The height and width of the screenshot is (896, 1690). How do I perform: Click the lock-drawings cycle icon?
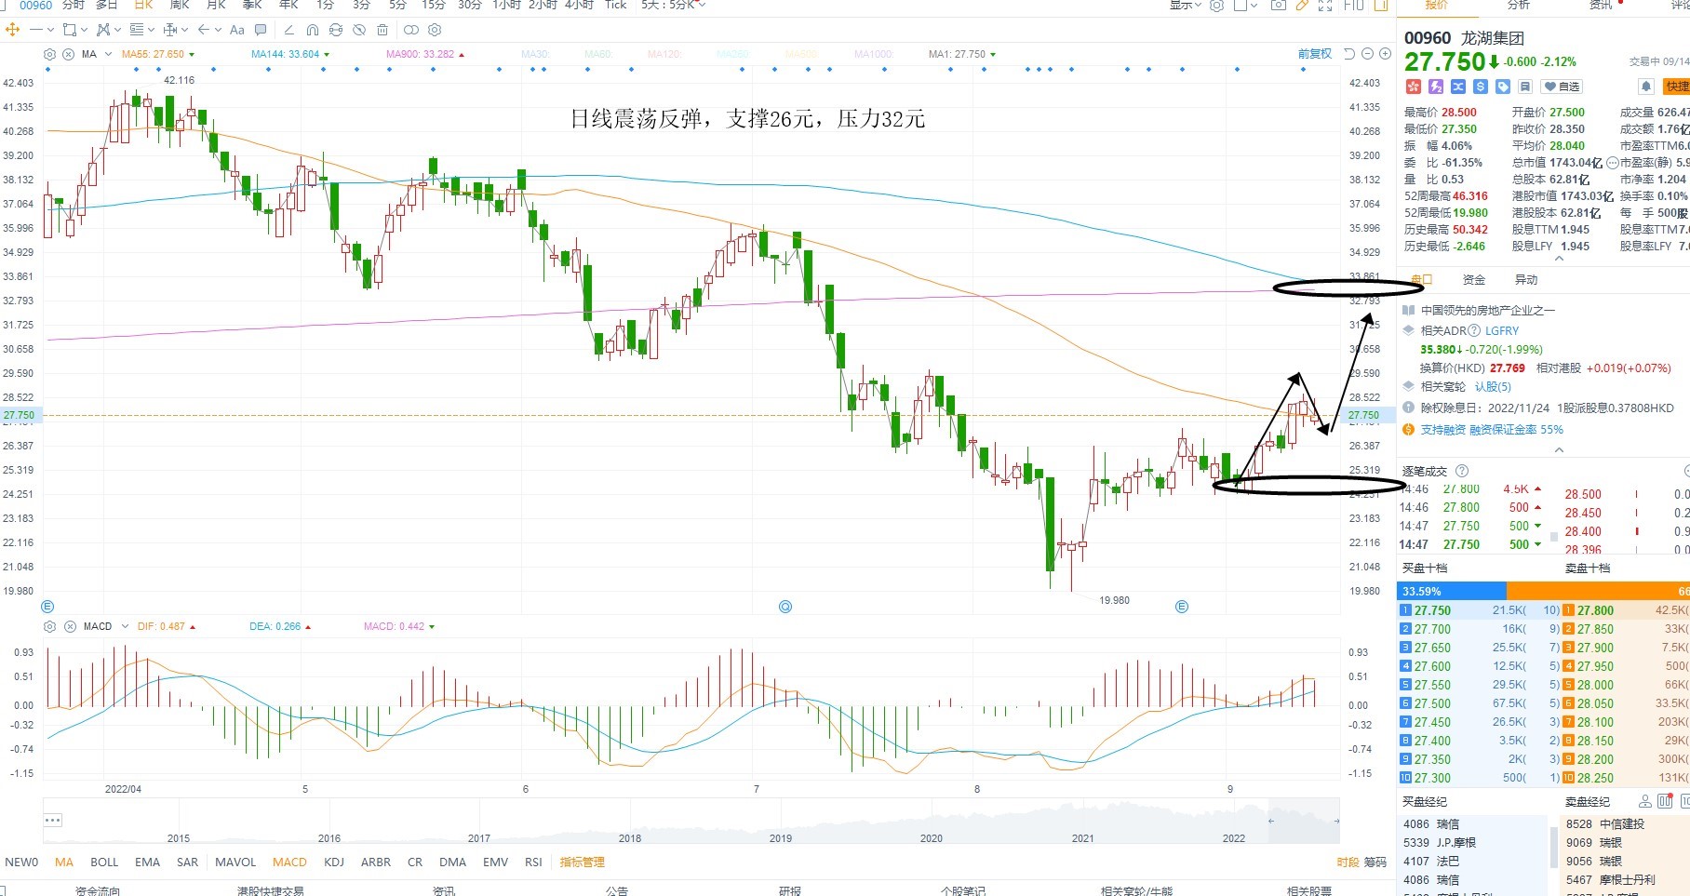coord(336,30)
